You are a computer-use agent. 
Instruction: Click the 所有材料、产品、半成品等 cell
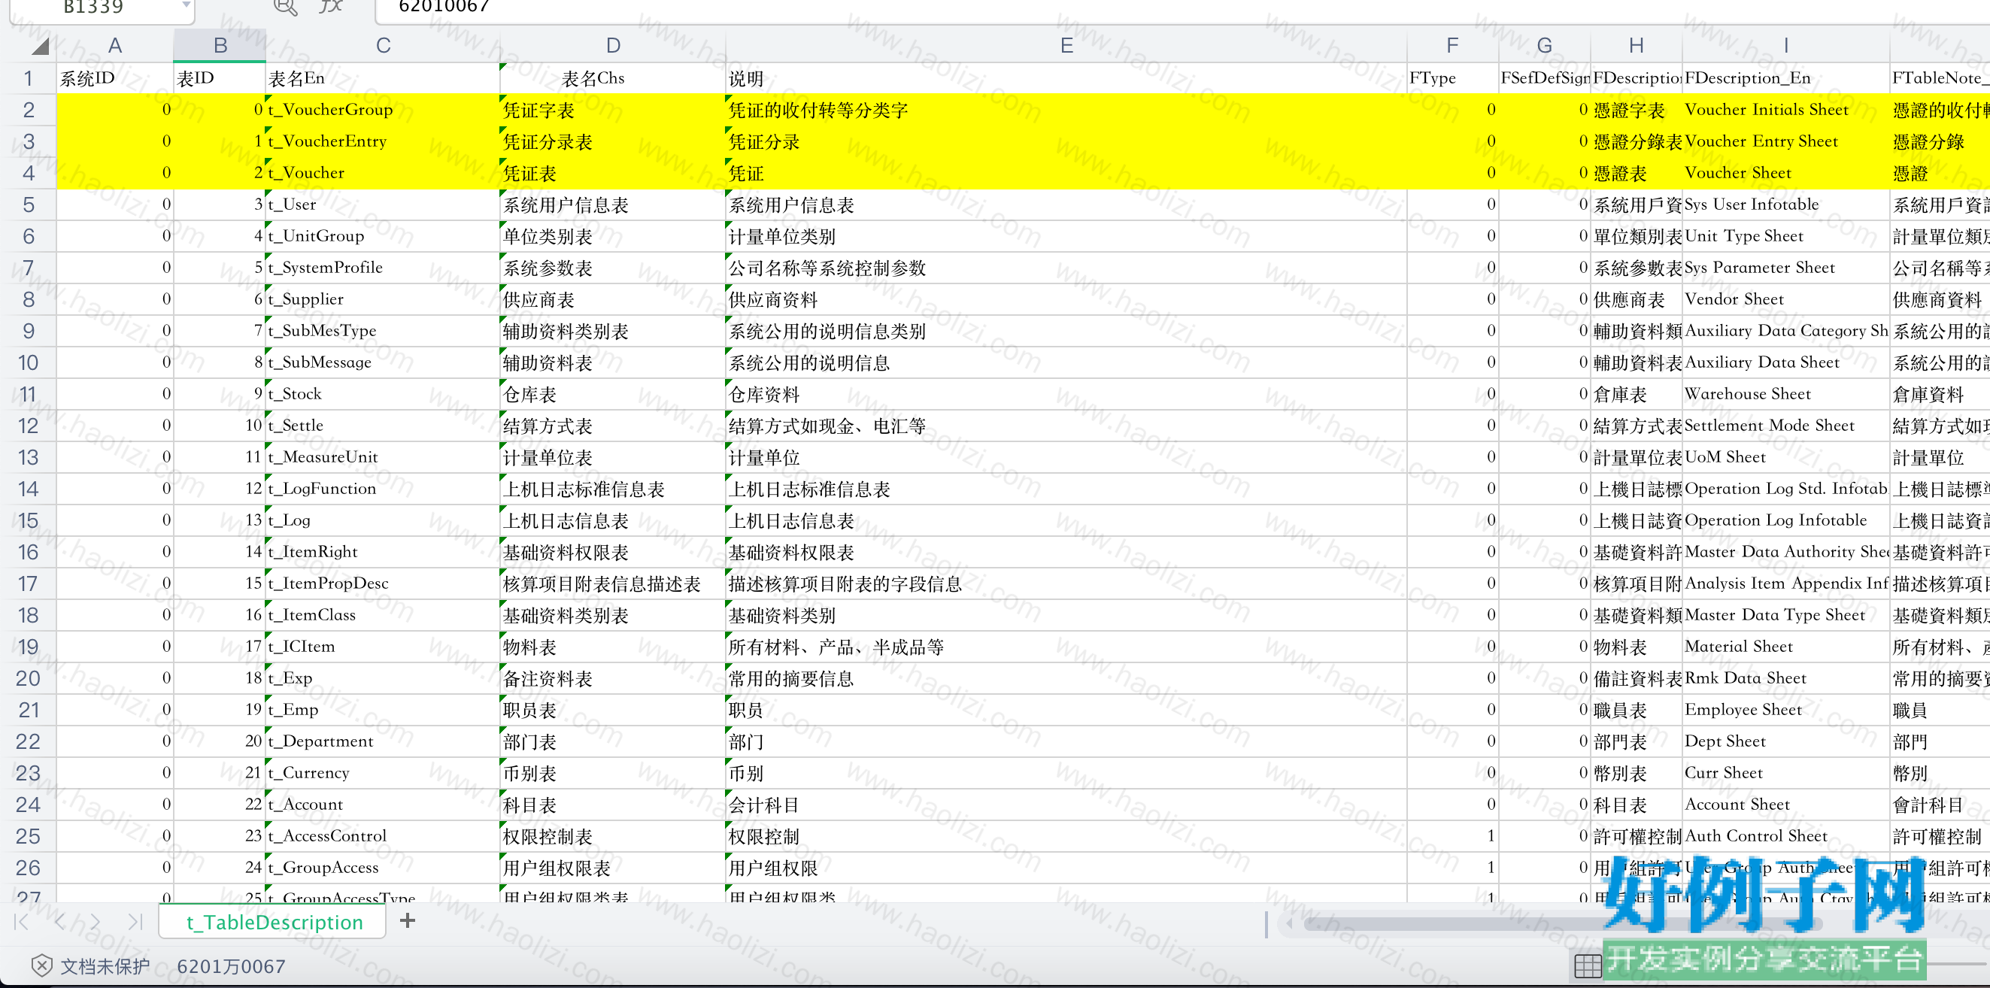1066,647
